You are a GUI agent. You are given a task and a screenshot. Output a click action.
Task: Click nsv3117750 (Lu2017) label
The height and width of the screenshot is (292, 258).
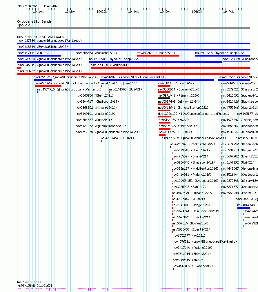(x=176, y=132)
